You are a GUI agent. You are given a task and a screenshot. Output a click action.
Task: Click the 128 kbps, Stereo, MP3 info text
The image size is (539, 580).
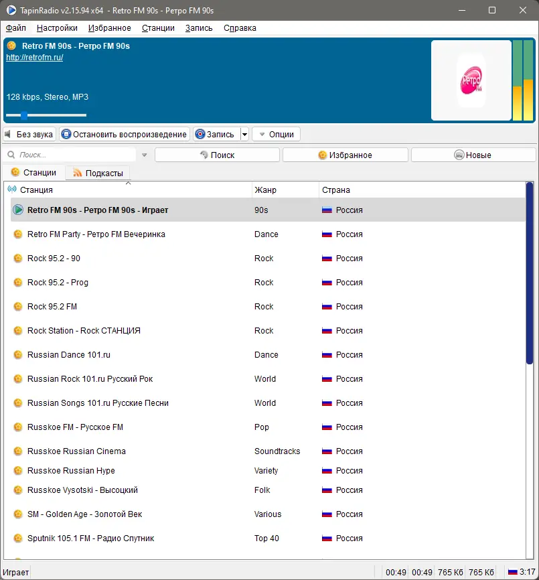click(48, 97)
